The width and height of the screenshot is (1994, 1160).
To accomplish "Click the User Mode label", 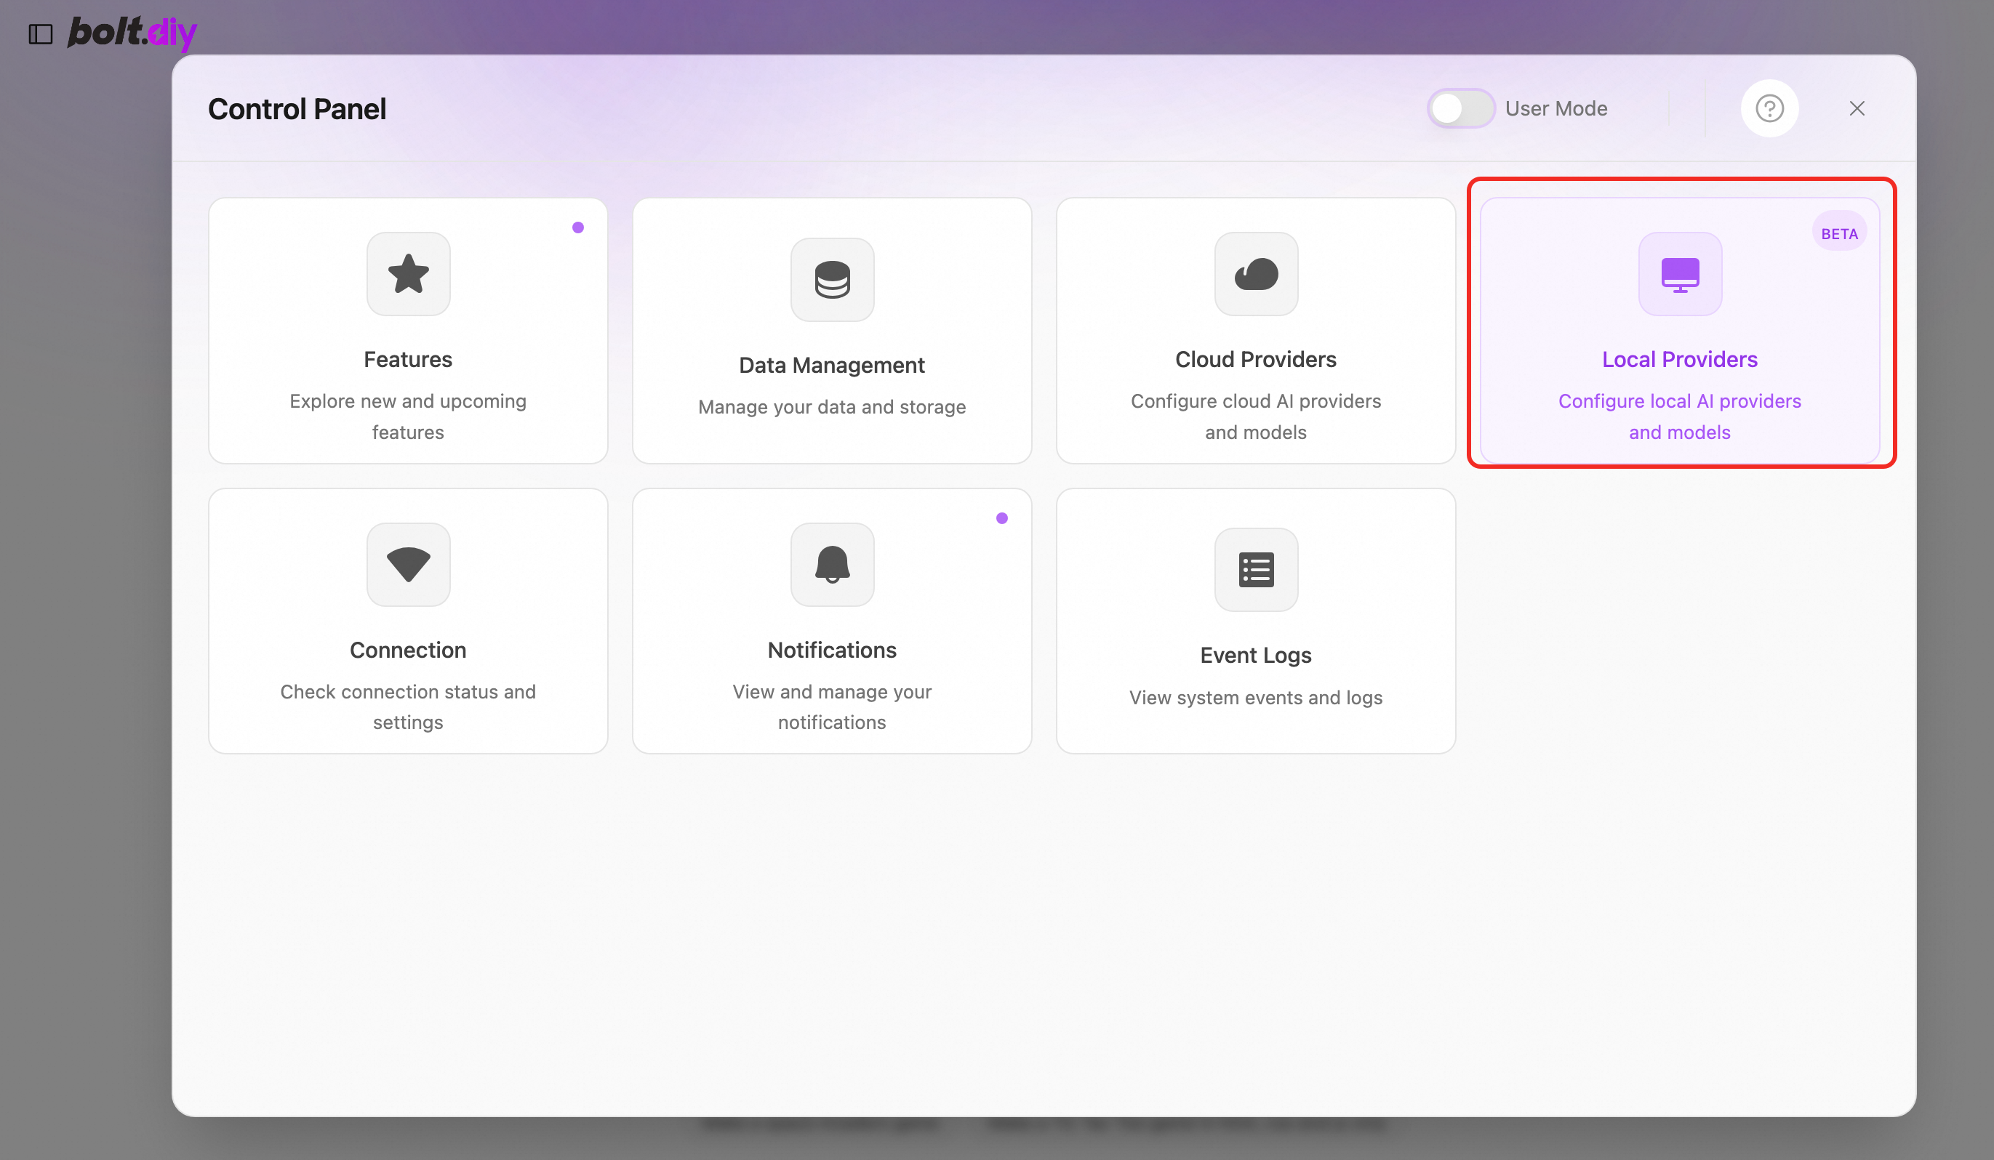I will coord(1555,108).
